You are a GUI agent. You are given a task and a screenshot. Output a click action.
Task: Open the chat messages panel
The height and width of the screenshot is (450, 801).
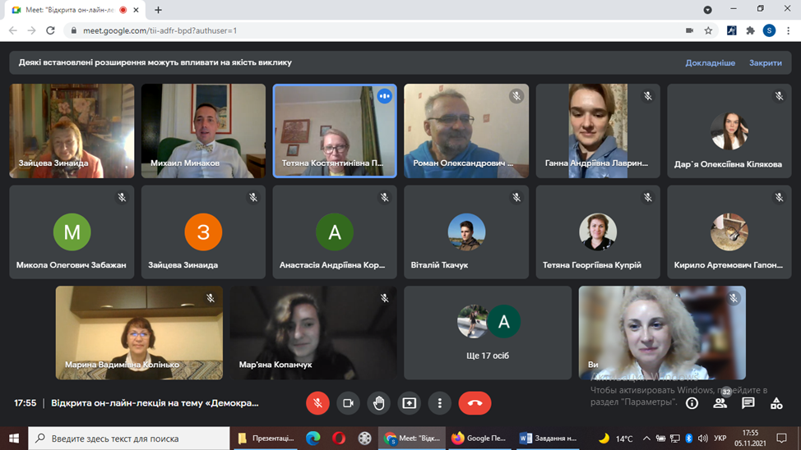coord(748,403)
